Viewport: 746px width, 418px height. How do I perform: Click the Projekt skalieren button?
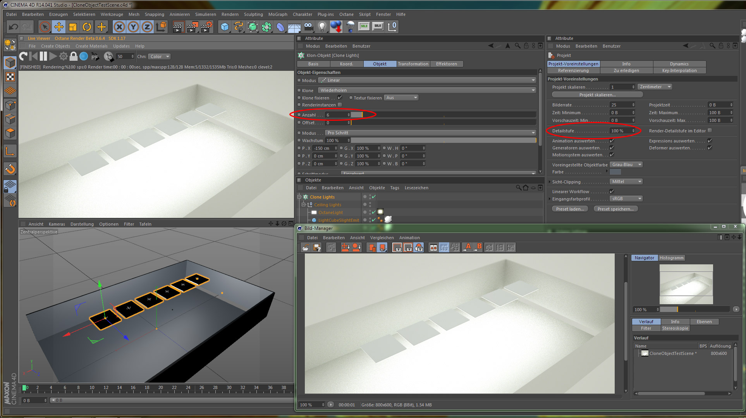(x=597, y=95)
